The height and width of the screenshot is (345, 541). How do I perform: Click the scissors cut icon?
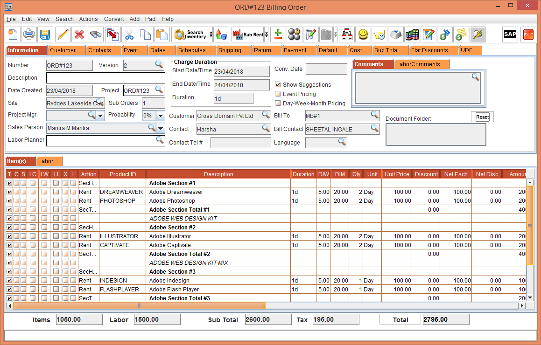129,34
